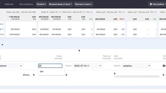This screenshot has width=166, height=93.
Task: Open the Оплата dropdown menu
Action: (41, 4)
